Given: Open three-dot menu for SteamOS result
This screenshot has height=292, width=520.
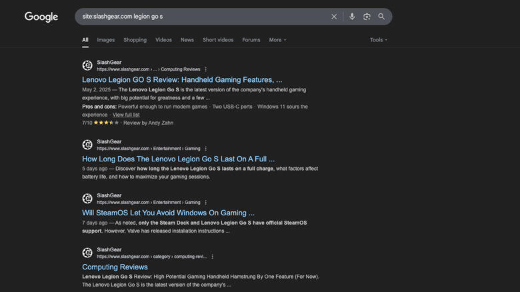Looking at the screenshot, I should 205,203.
